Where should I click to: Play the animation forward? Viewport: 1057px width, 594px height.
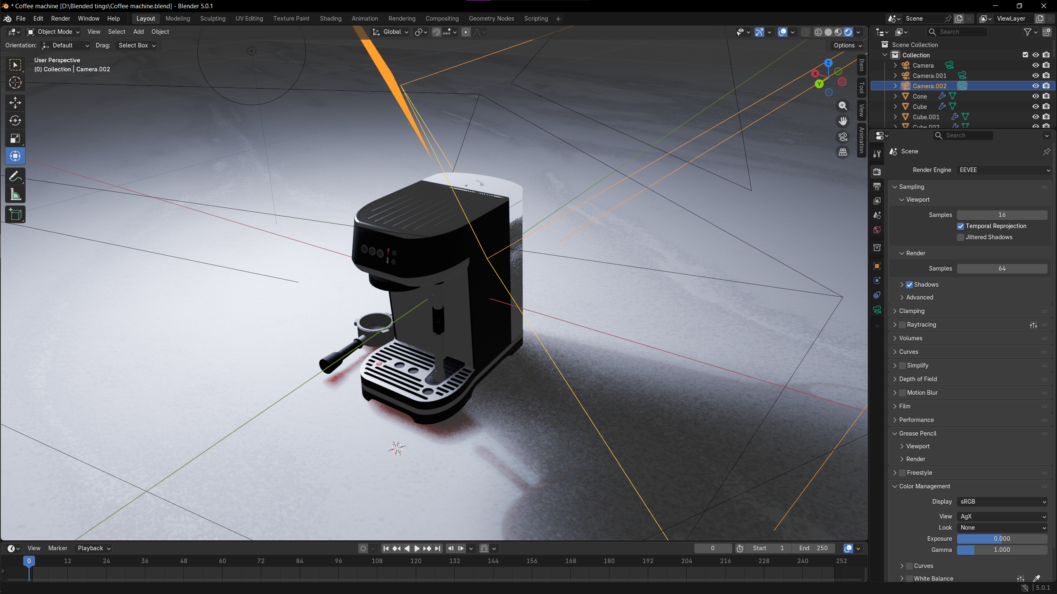417,548
